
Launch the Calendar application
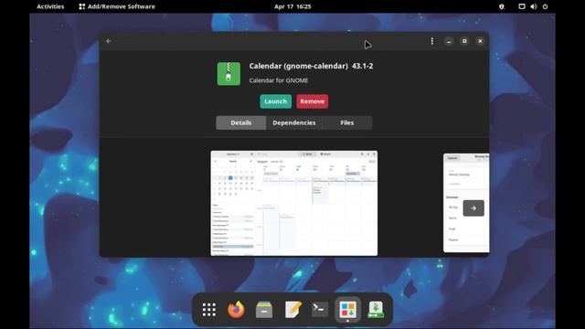276,101
